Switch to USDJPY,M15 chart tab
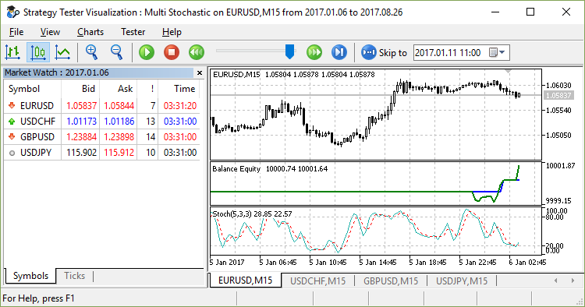This screenshot has height=307, width=585. 462,281
